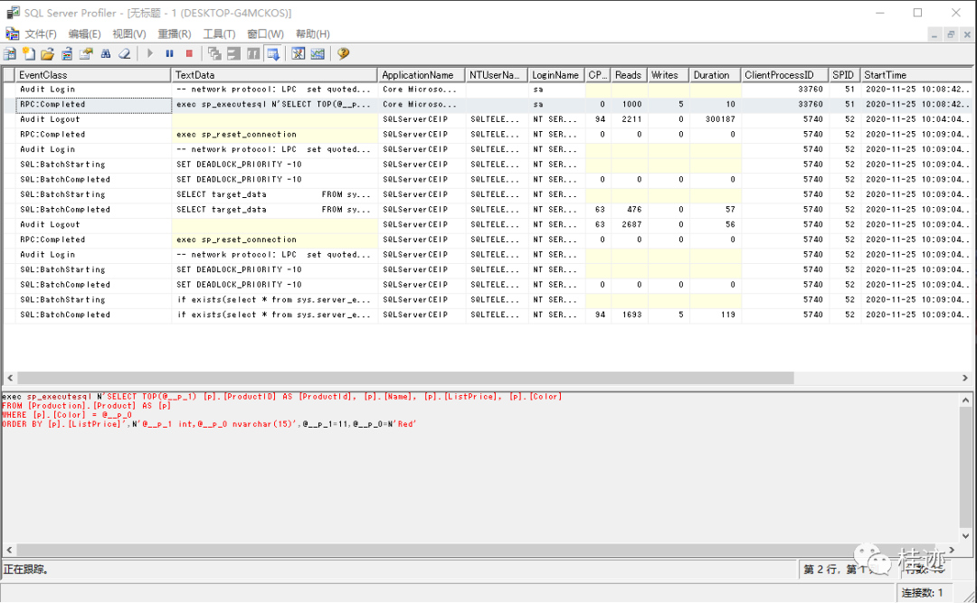Click the CPU column header
This screenshot has height=603, width=977.
click(598, 75)
